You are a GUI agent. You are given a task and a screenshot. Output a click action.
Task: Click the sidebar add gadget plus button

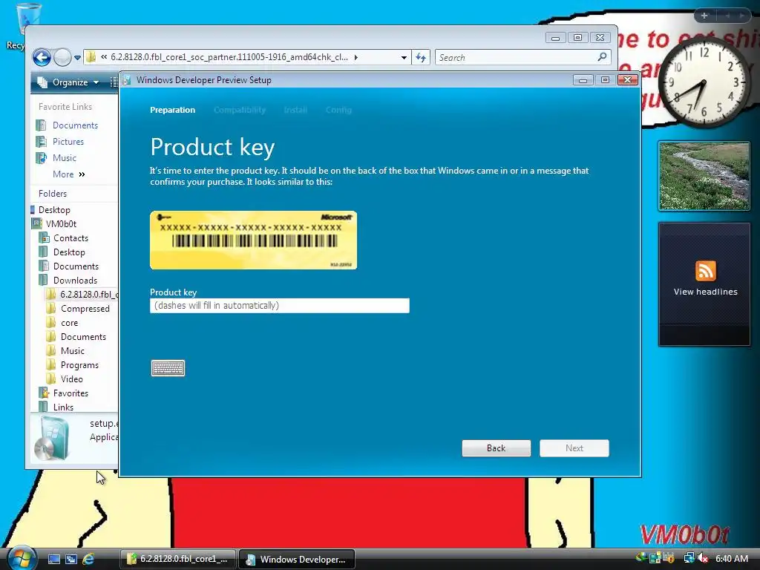click(704, 16)
